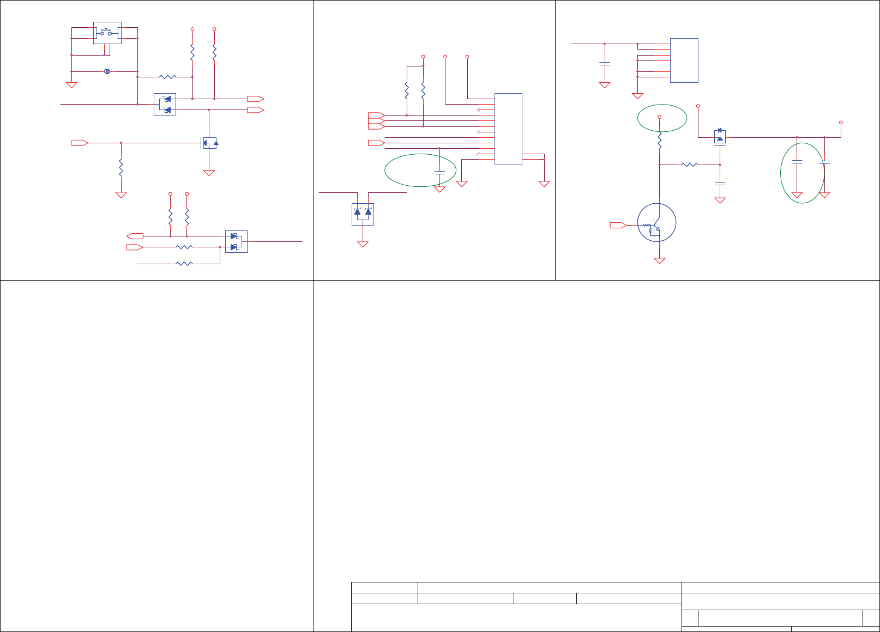Select the left-pointing output port under the twin pull-up resistors

click(135, 236)
